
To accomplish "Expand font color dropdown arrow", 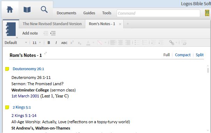I will (93, 43).
